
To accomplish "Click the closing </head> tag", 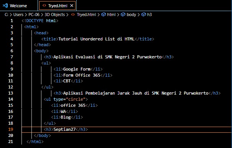I will (42, 45).
